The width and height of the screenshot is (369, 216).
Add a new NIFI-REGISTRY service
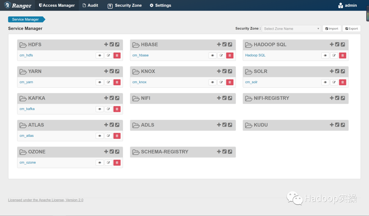pos(331,98)
